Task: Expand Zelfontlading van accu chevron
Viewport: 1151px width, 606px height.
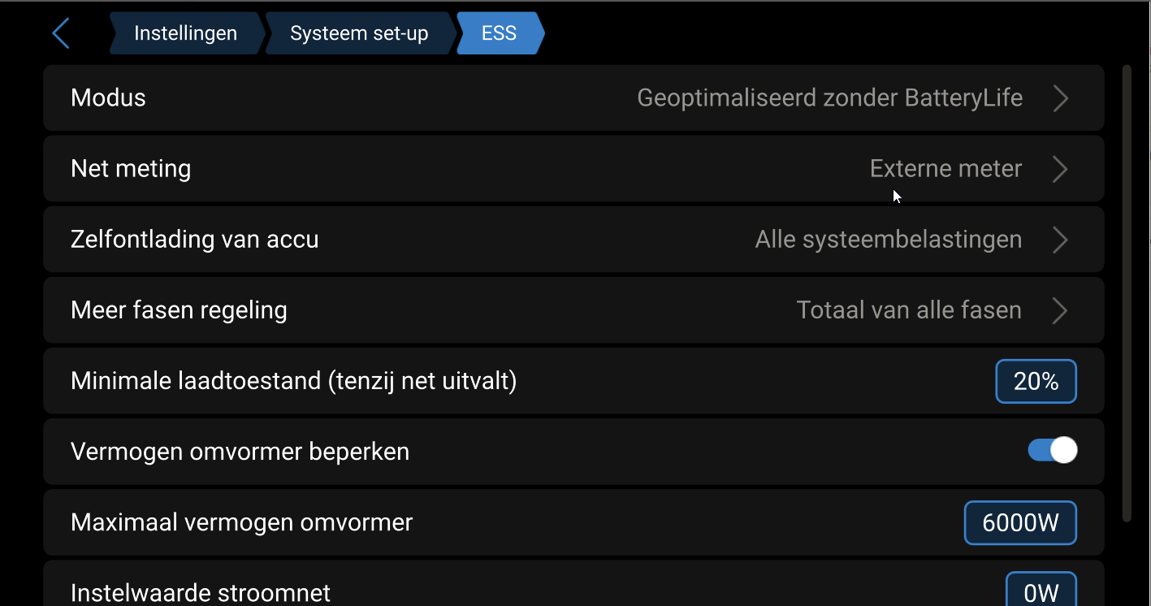Action: pos(1060,240)
